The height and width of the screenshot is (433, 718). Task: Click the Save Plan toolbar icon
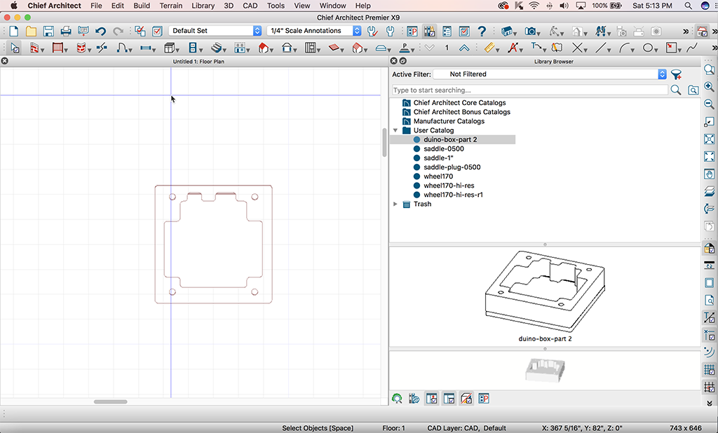coord(48,31)
